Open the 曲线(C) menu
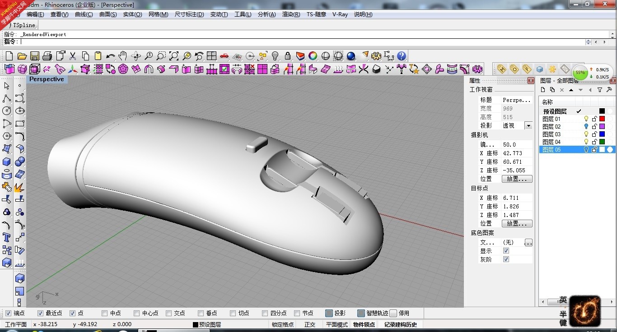This screenshot has height=332, width=617. (x=84, y=14)
